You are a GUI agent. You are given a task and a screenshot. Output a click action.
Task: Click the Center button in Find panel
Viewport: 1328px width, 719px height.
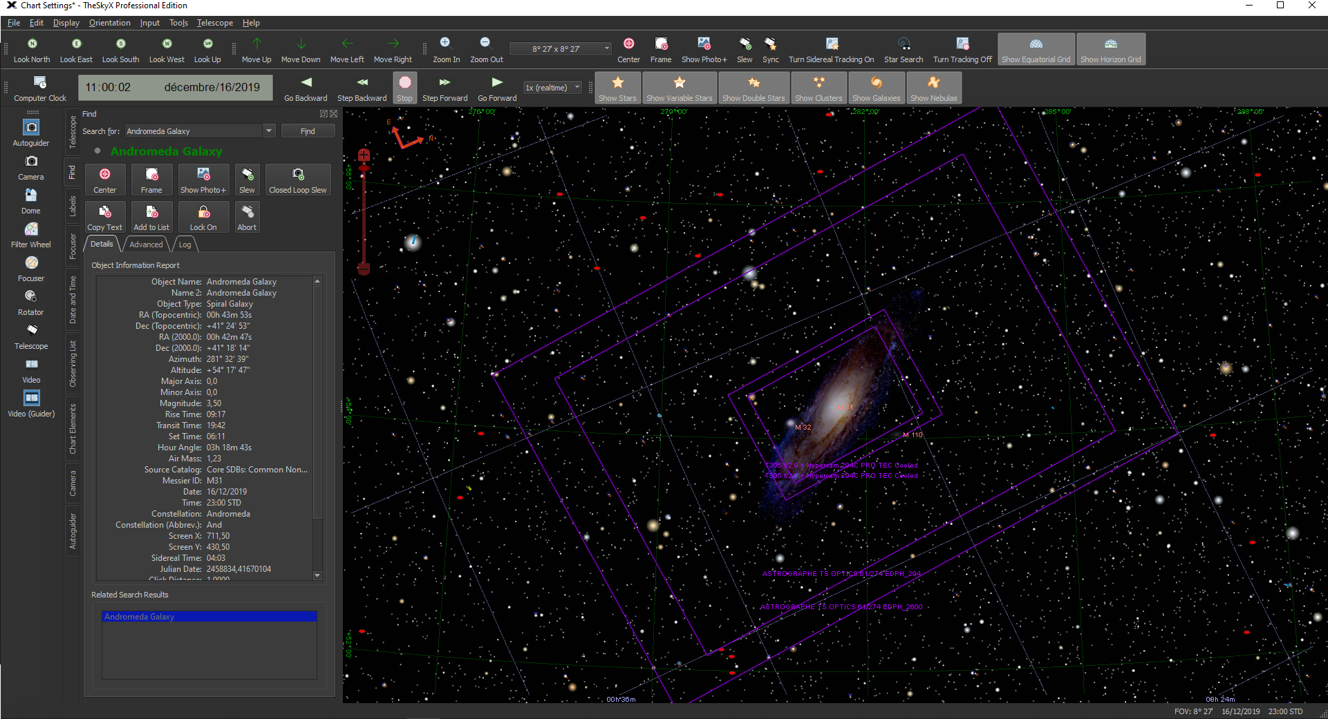(x=104, y=180)
